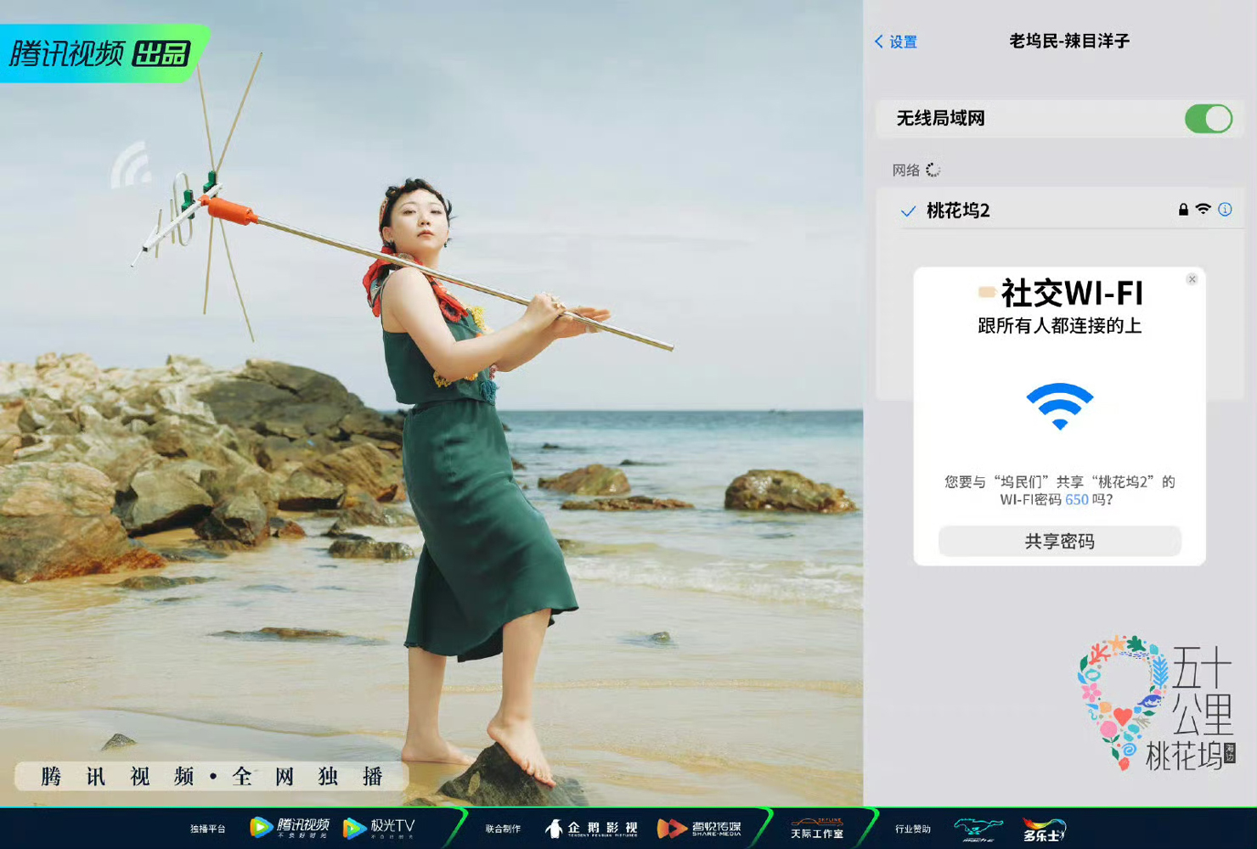
Task: Click the 五十公里桃花坞 show logo
Action: coord(1155,704)
